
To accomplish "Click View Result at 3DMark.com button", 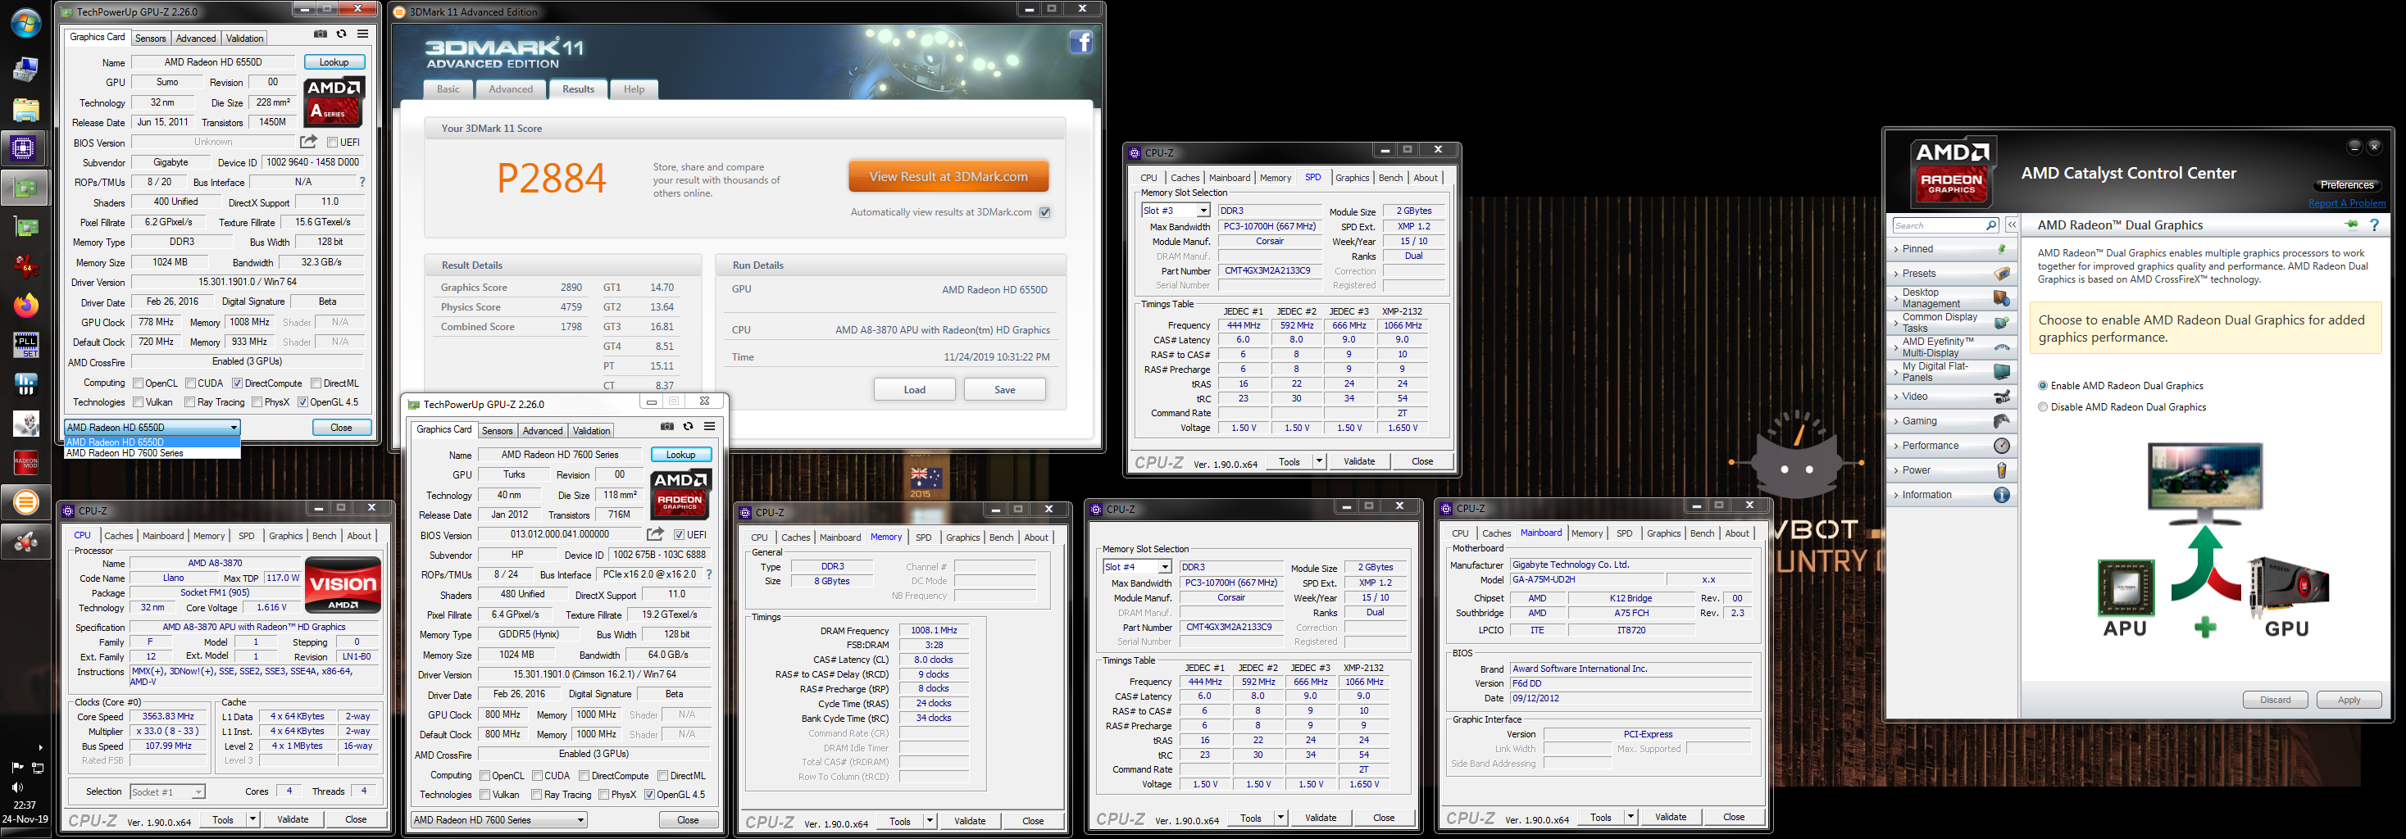I will pyautogui.click(x=948, y=176).
